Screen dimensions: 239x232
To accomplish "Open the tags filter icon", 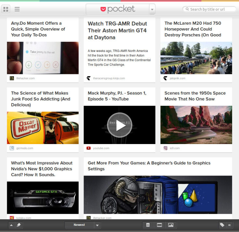I will [x=222, y=225].
